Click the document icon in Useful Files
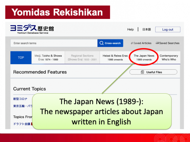 point(142,72)
